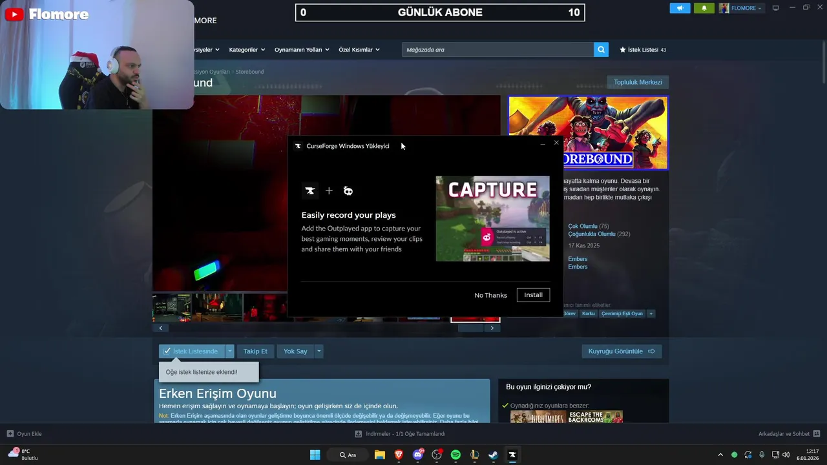
Task: Open Brave browser from the taskbar
Action: click(x=399, y=455)
